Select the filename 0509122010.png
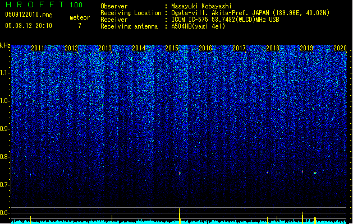Viewport: 353px width, 224px height. tap(29, 15)
